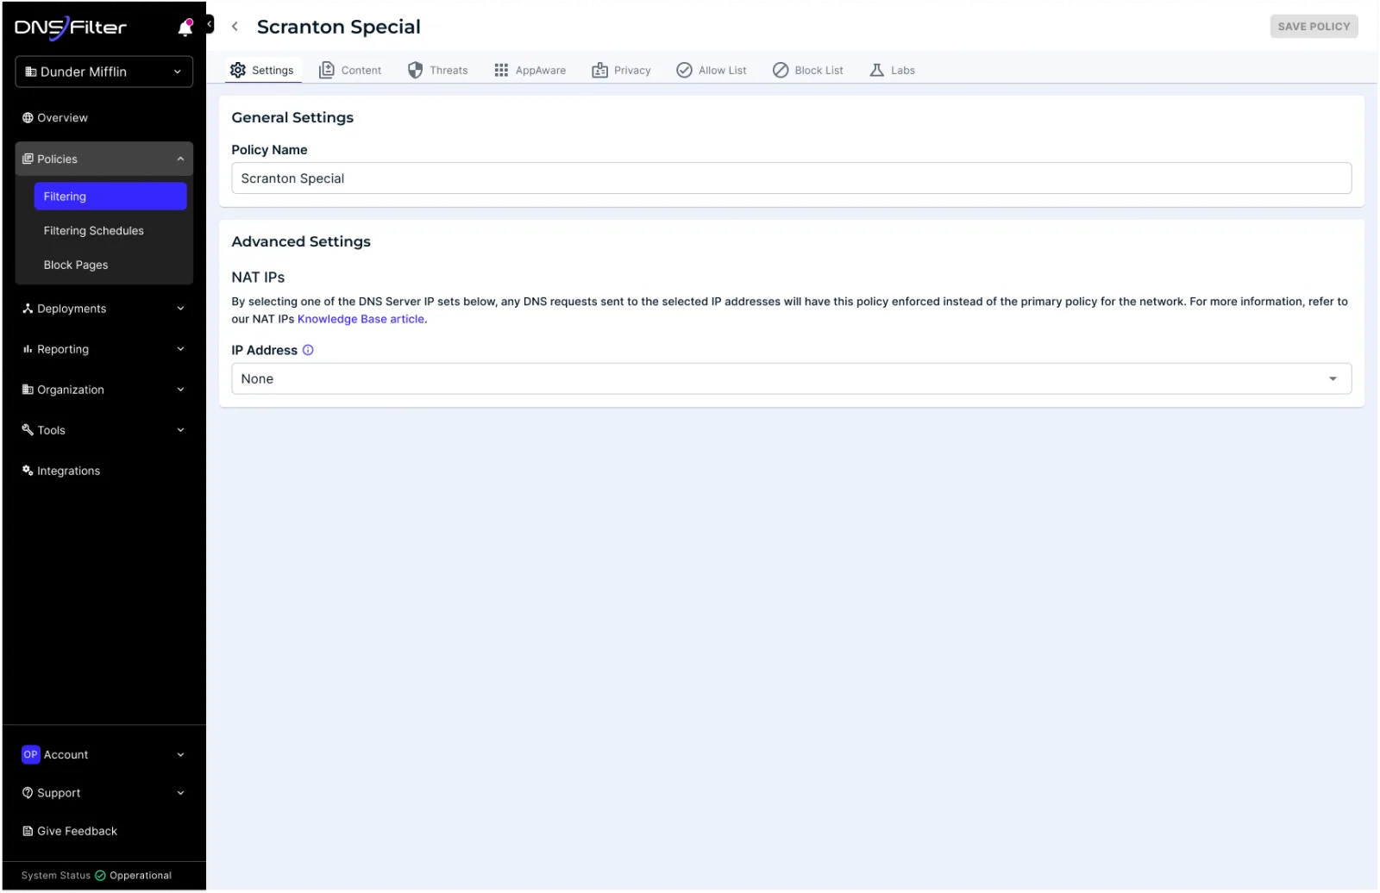Open Filtering Schedules in the sidebar
This screenshot has width=1380, height=893.
tap(94, 231)
